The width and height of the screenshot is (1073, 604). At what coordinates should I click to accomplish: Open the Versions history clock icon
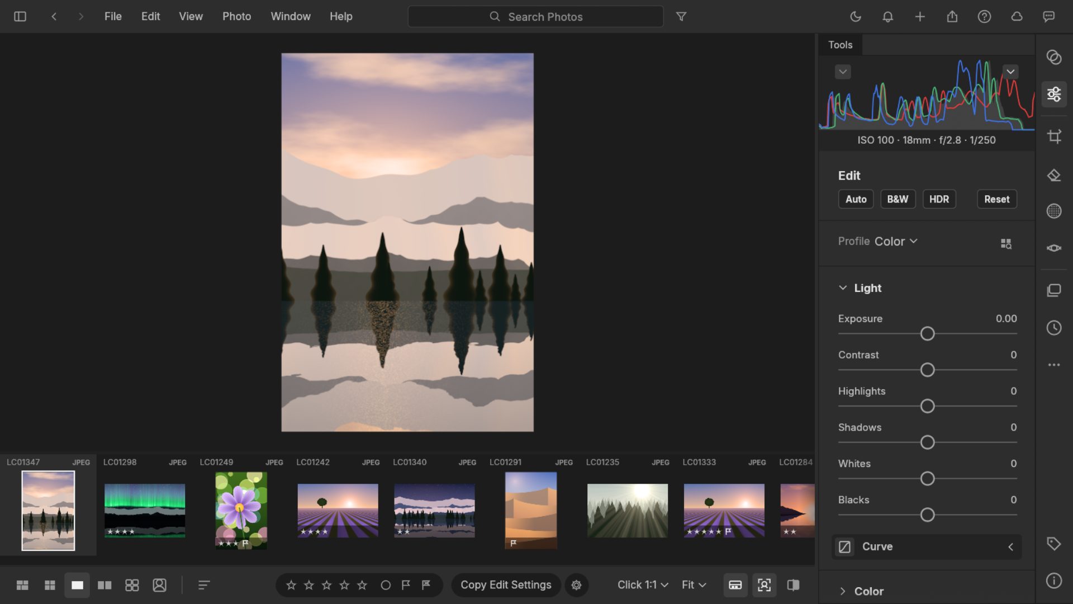(1054, 328)
